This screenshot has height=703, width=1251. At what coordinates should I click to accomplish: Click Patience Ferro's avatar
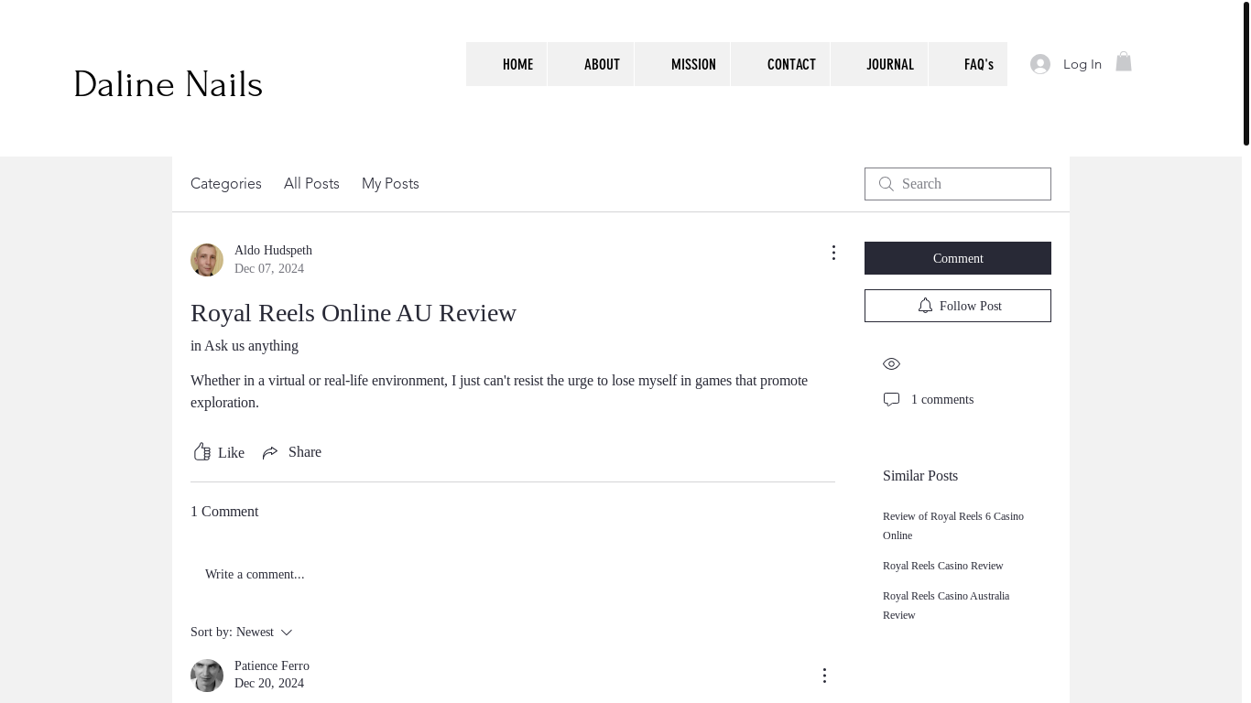(207, 676)
